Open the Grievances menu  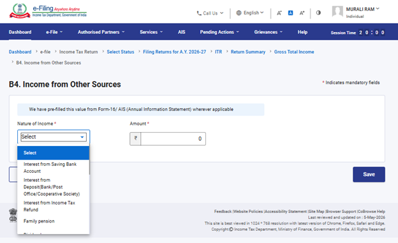coord(269,32)
